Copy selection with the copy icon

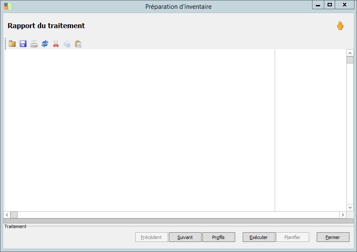tap(67, 44)
